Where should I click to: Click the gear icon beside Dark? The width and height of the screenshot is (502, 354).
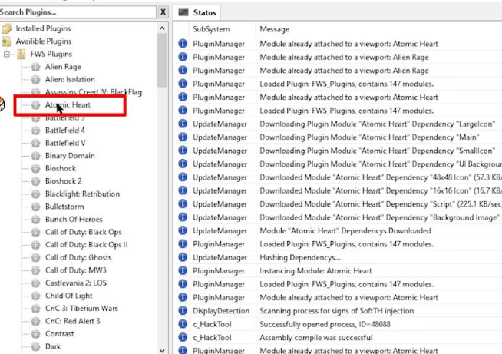(36, 346)
